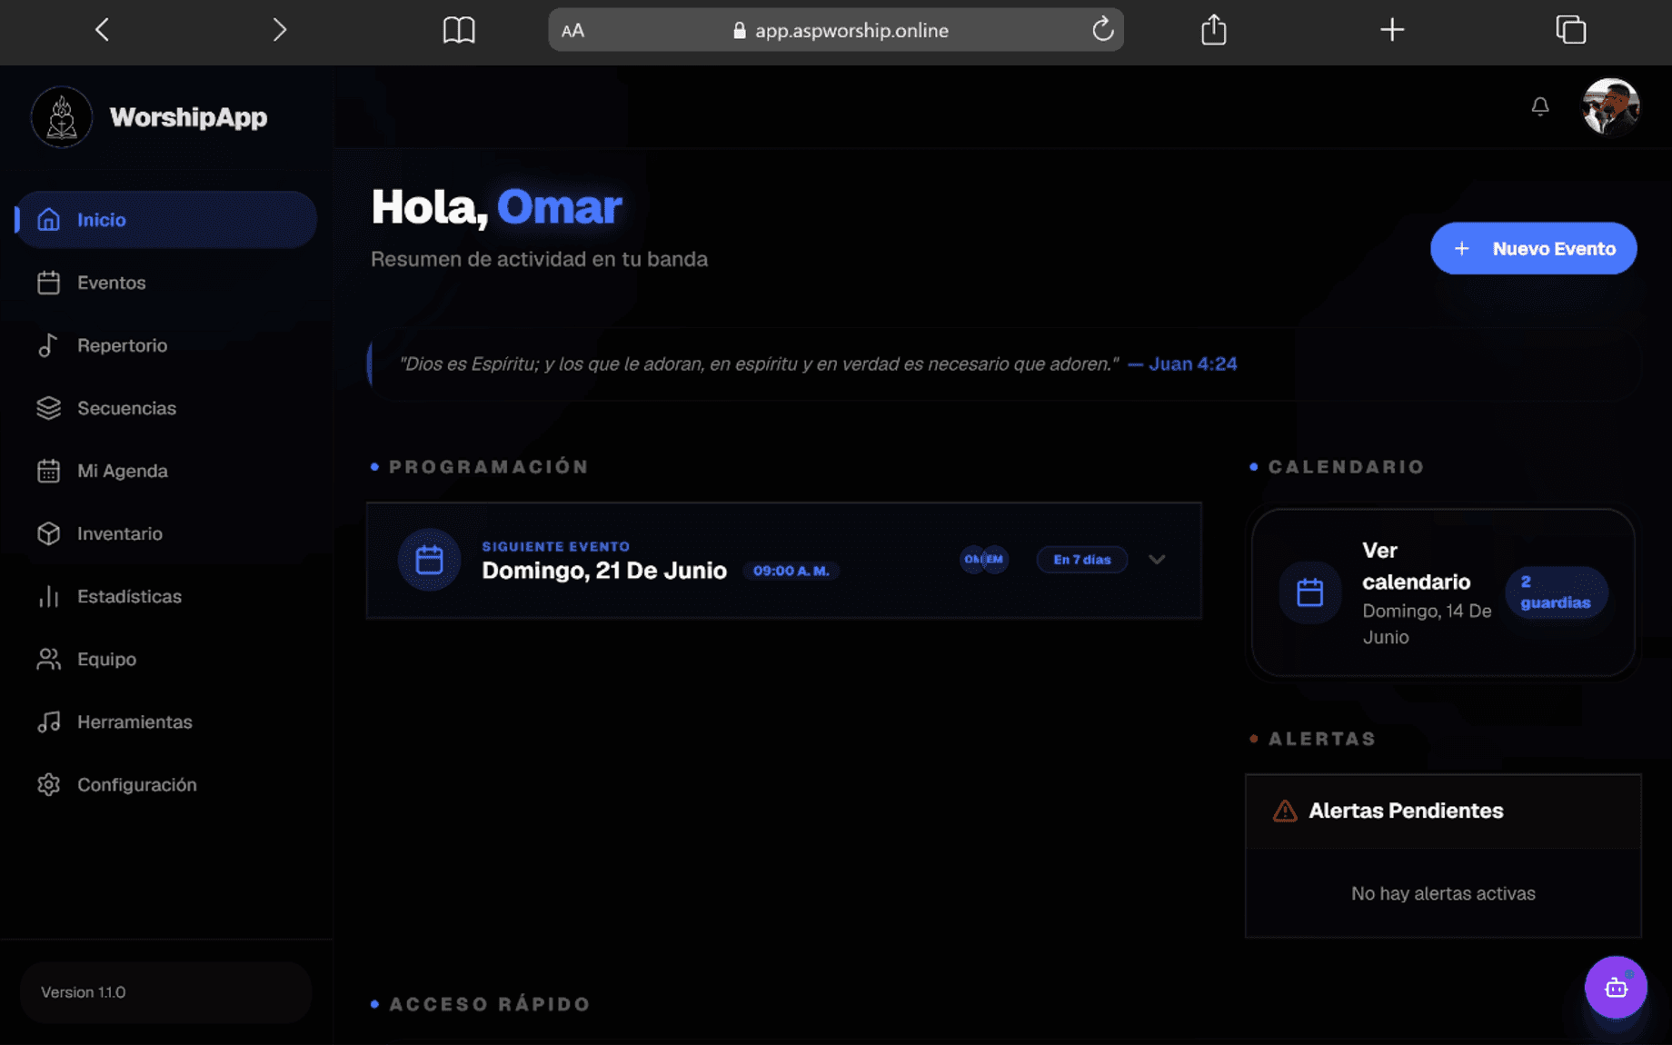Viewport: 1672px width, 1045px height.
Task: Open notifications with the bell icon
Action: (x=1539, y=107)
